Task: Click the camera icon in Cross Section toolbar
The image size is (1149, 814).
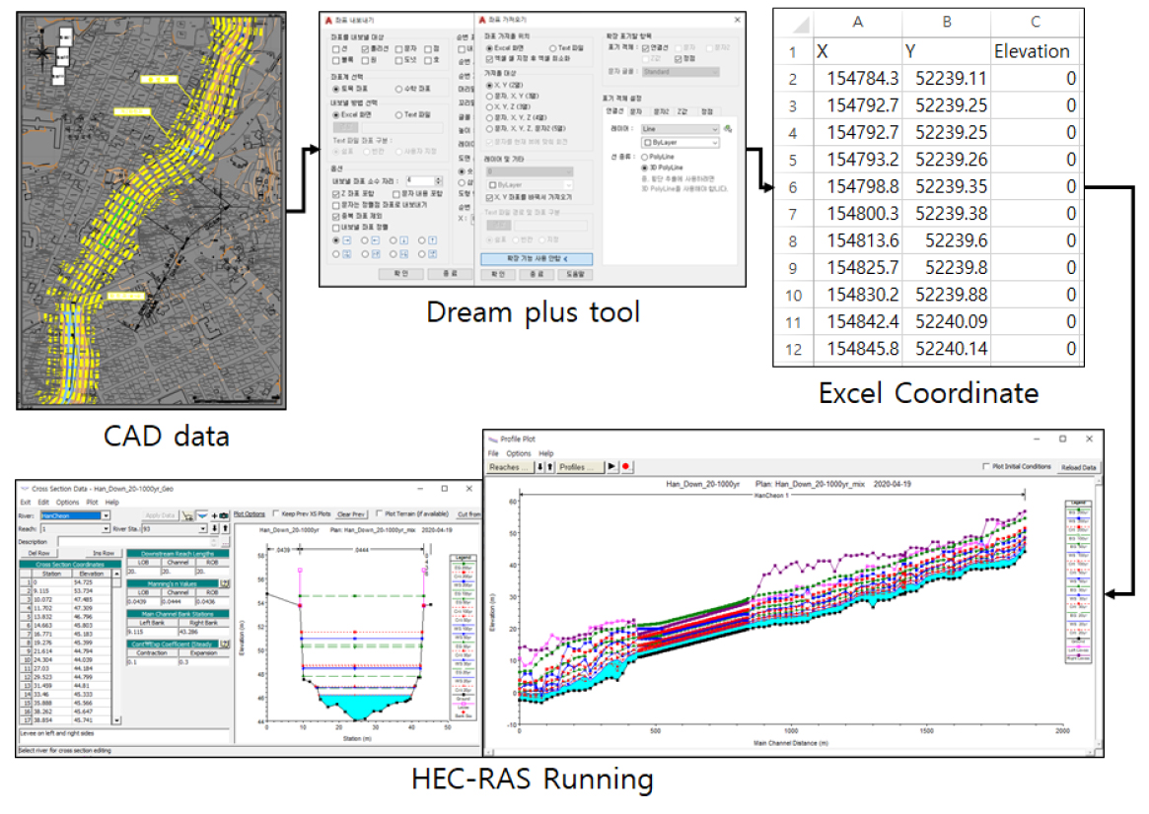Action: [x=224, y=514]
